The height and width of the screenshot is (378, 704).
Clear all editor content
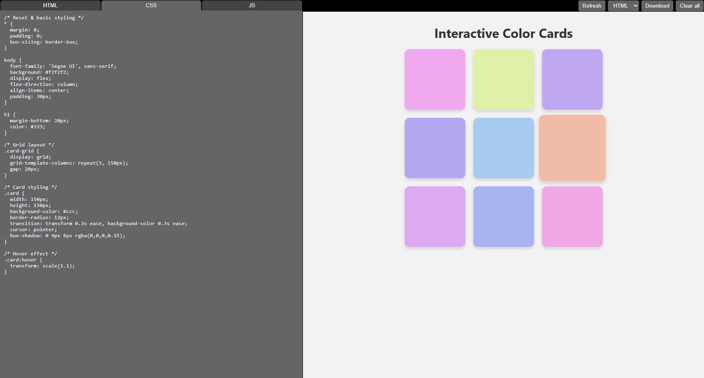[x=689, y=6]
